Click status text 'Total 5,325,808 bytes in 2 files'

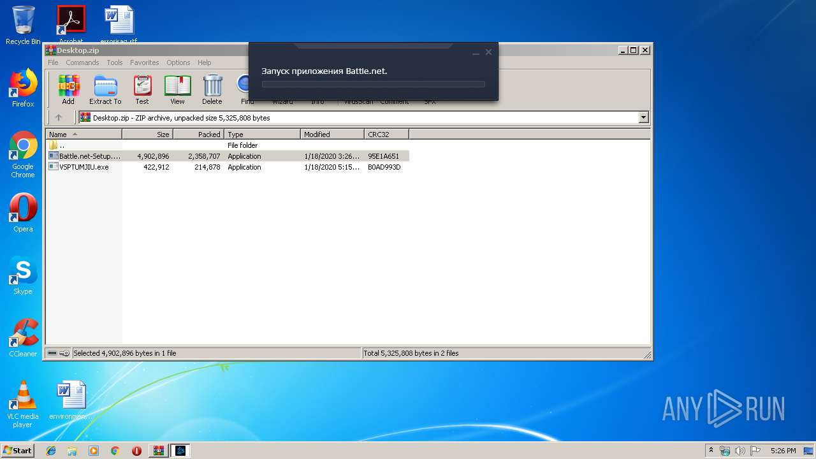(x=411, y=353)
